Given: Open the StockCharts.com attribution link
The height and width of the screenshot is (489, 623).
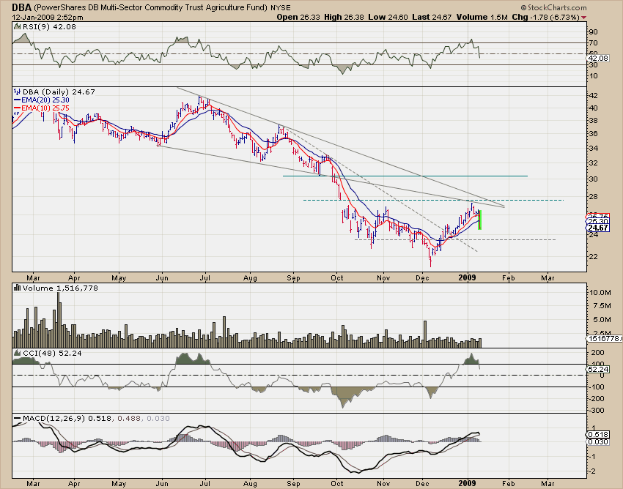Looking at the screenshot, I should coord(553,7).
